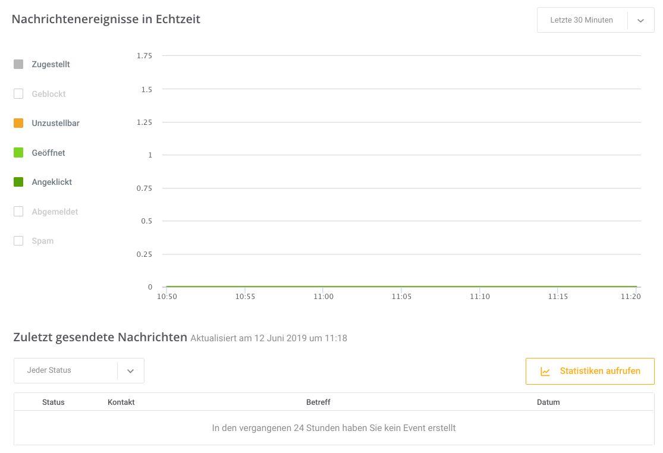This screenshot has height=453, width=663.
Task: Click the 0.25 y-axis value
Action: pos(144,254)
